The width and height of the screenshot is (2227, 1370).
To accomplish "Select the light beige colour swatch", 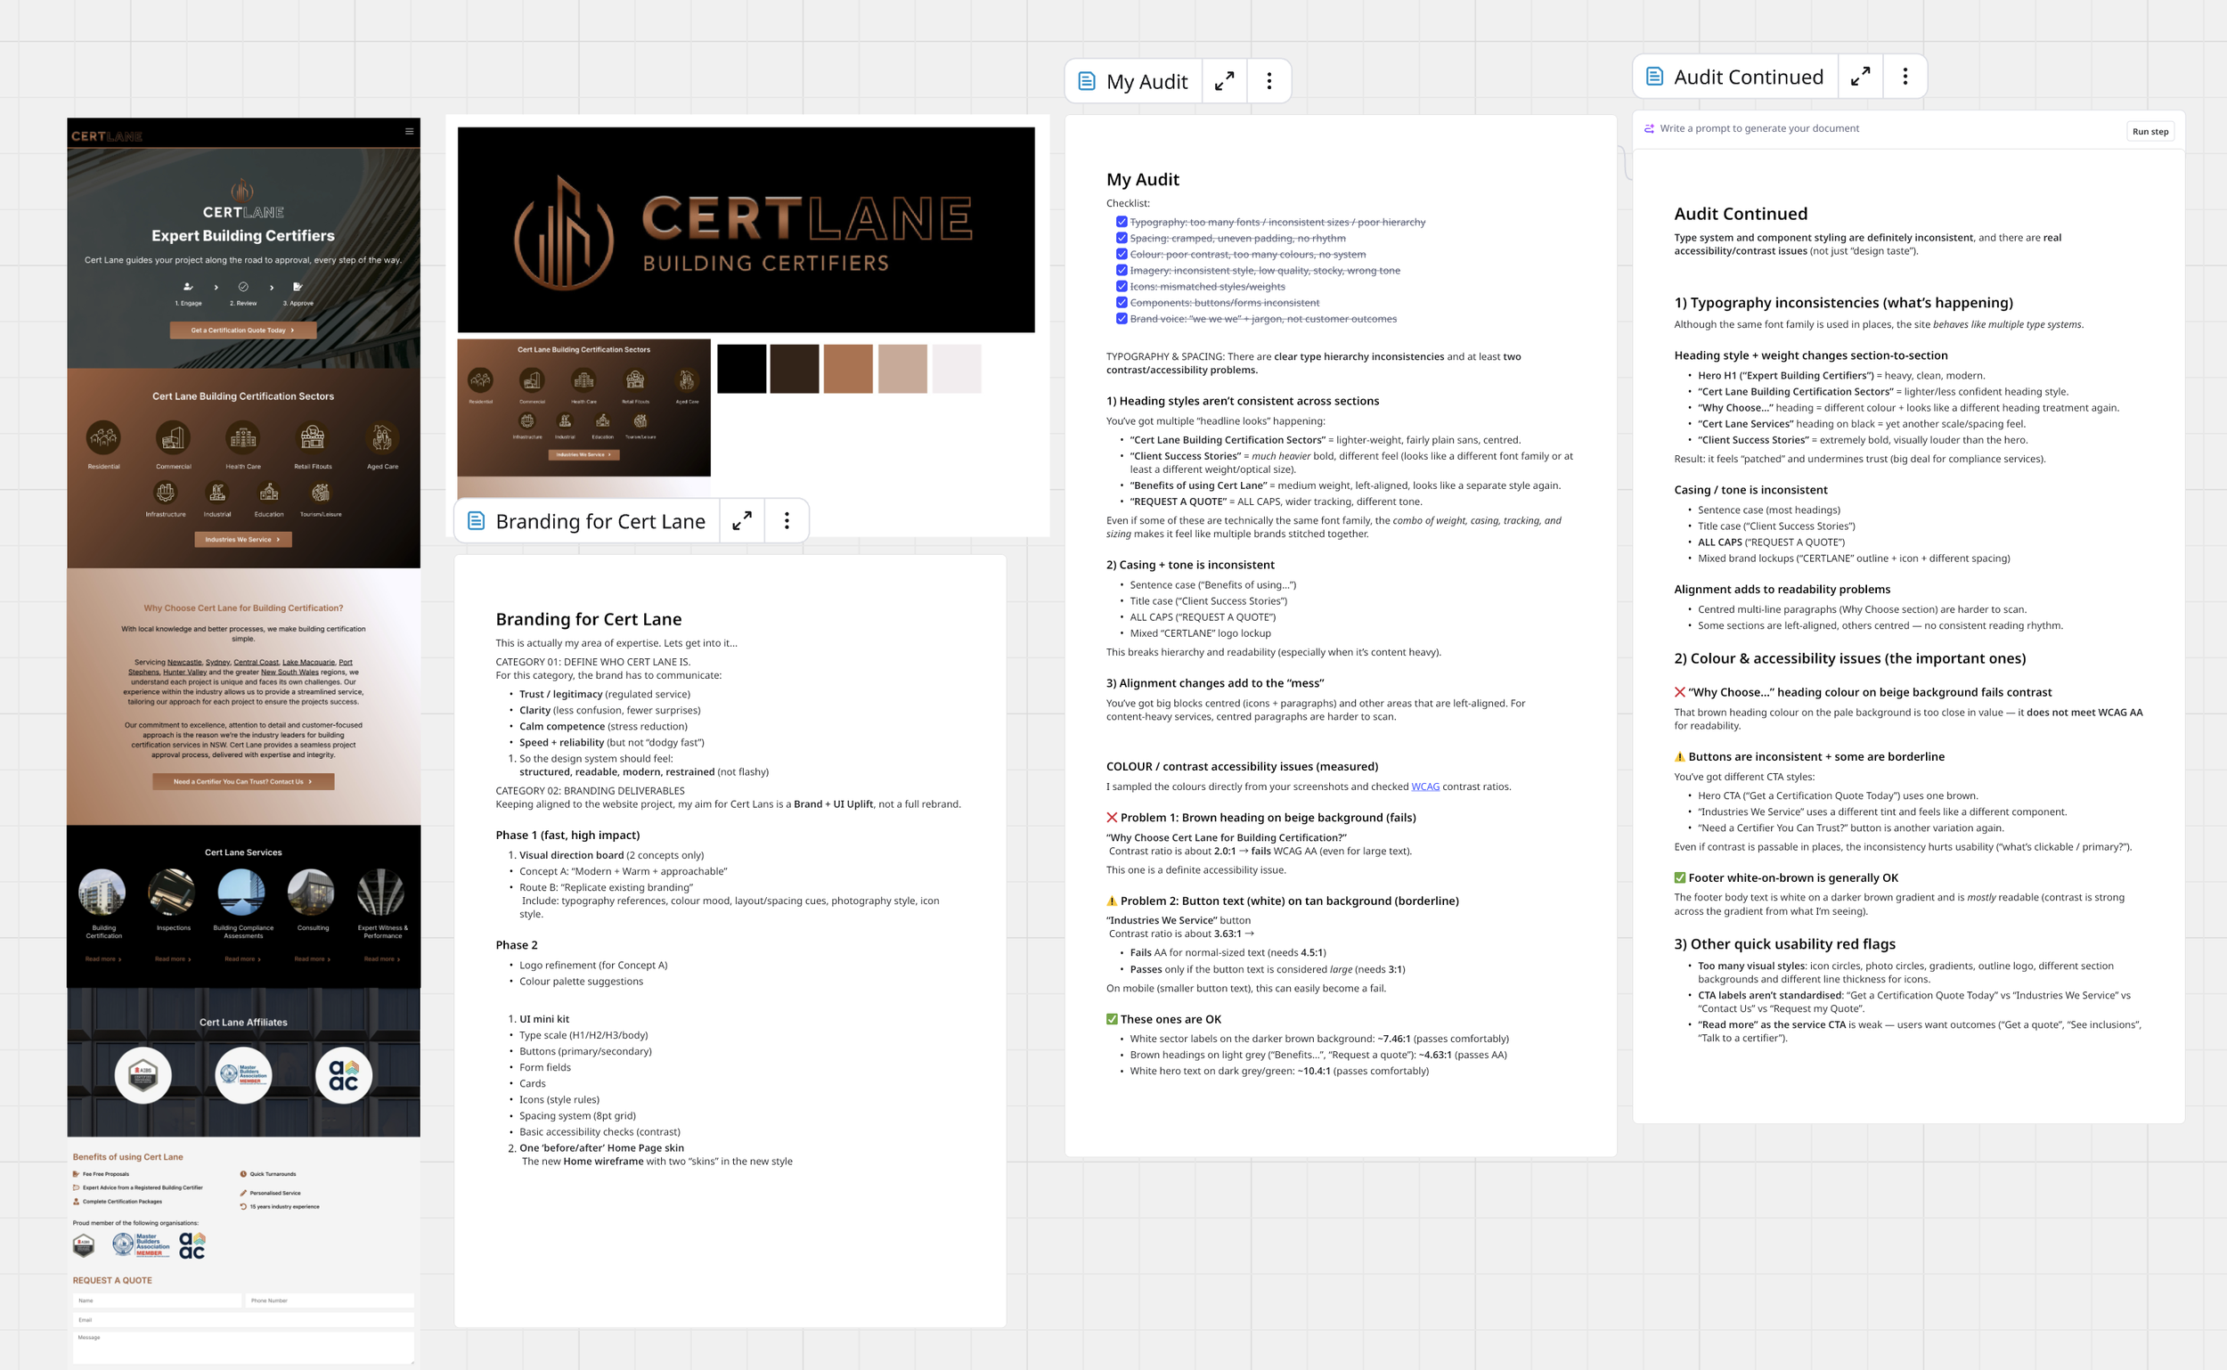I will [902, 369].
